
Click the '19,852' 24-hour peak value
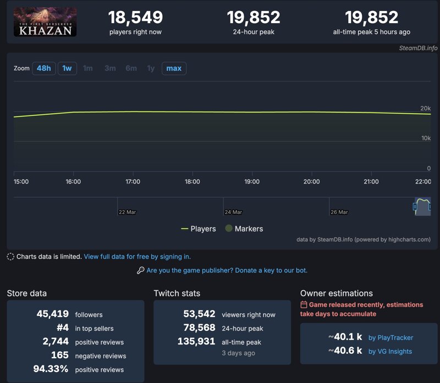[254, 17]
